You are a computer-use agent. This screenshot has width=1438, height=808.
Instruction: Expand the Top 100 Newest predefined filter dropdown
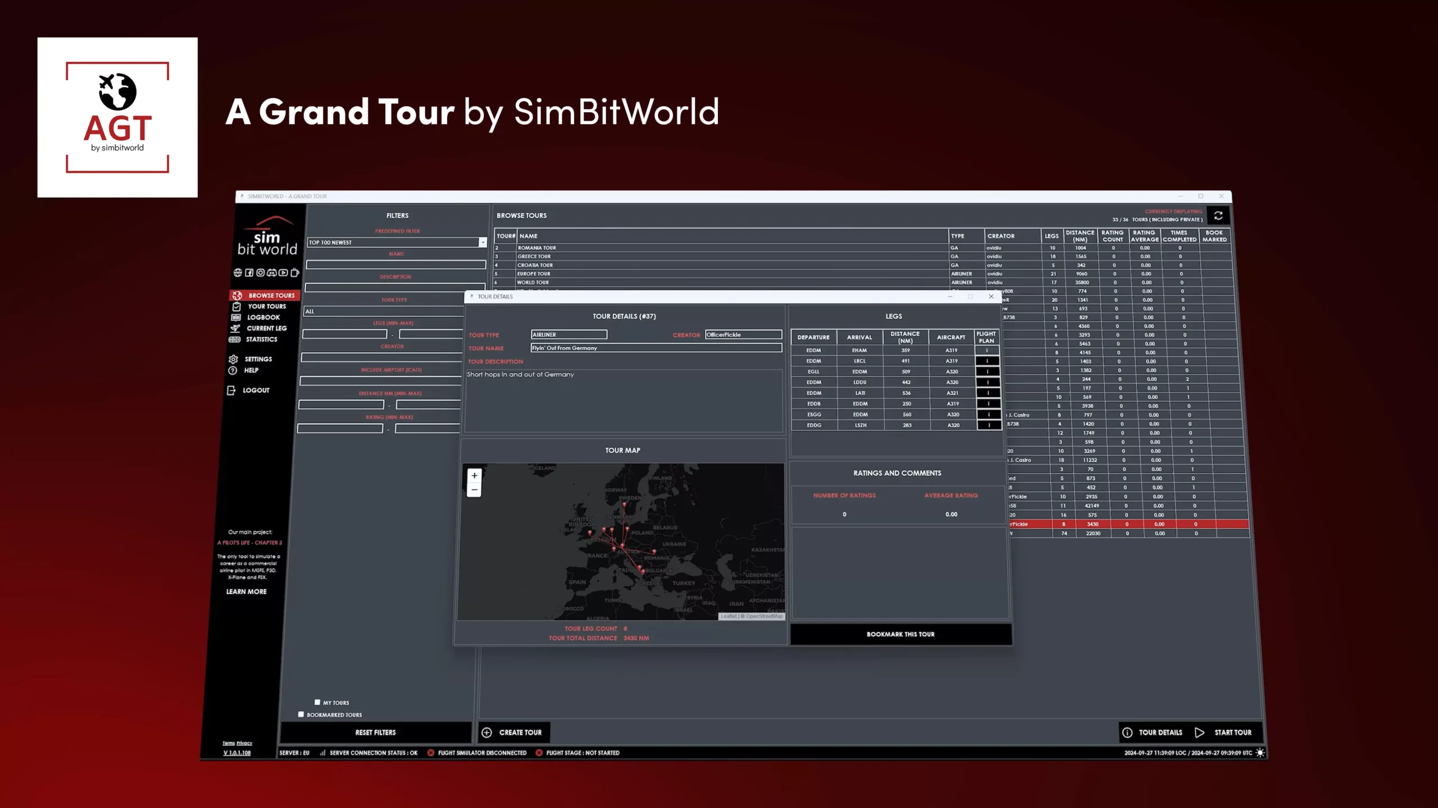(x=483, y=242)
